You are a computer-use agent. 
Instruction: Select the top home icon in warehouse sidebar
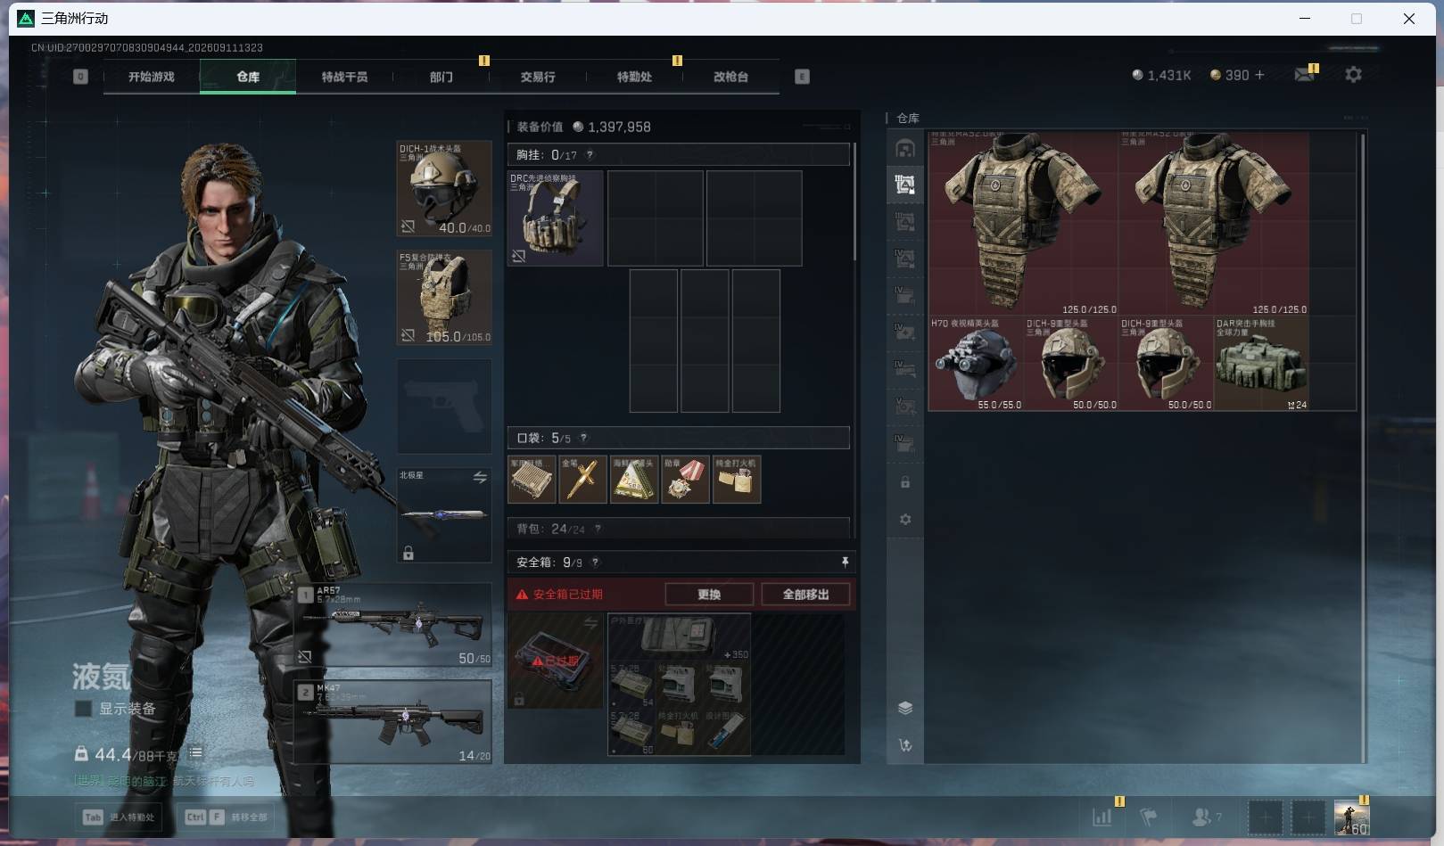point(905,149)
